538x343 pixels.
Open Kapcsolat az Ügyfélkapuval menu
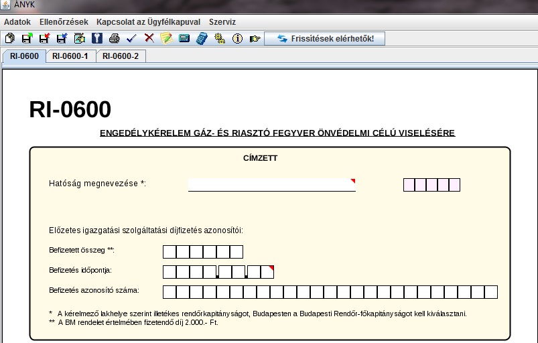[x=148, y=22]
